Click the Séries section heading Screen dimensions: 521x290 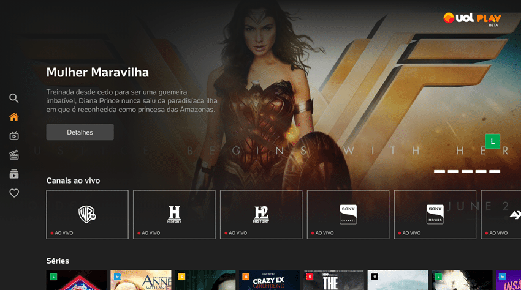(x=58, y=261)
